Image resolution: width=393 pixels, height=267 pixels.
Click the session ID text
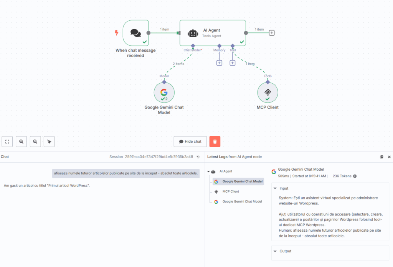pos(159,157)
